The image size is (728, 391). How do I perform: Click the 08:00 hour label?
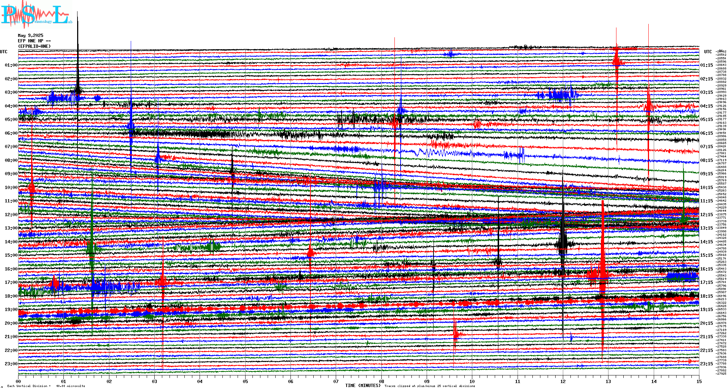pos(11,160)
